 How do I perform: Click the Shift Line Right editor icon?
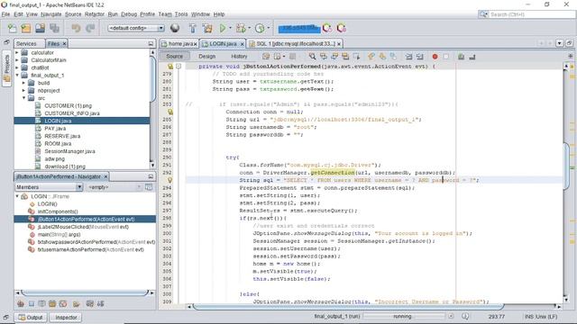[x=419, y=57]
